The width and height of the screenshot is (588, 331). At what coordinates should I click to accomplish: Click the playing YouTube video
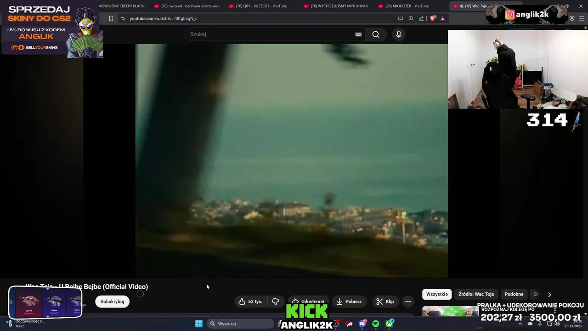[x=291, y=160]
